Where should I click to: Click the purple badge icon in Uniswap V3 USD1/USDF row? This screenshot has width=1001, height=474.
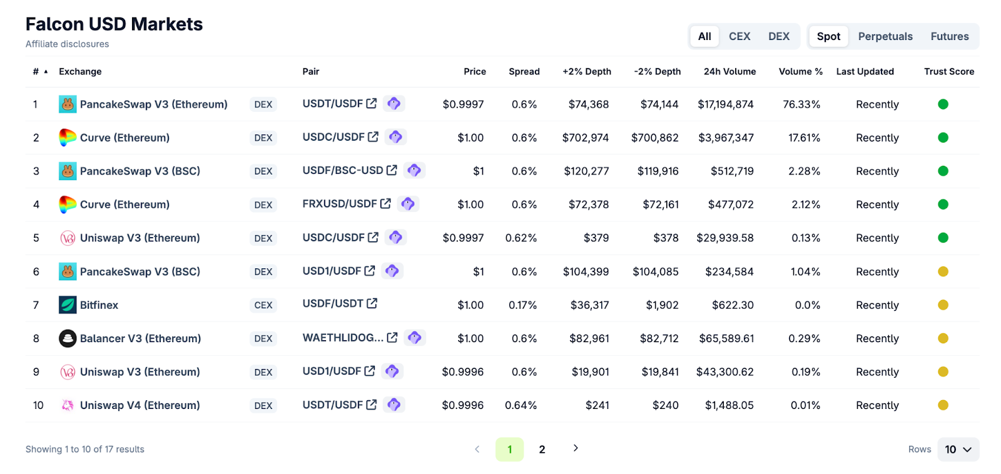[392, 371]
